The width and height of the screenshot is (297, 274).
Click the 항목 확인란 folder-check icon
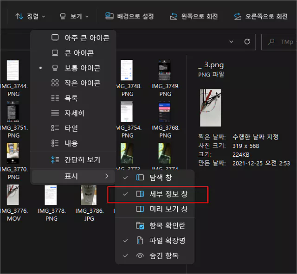click(140, 226)
